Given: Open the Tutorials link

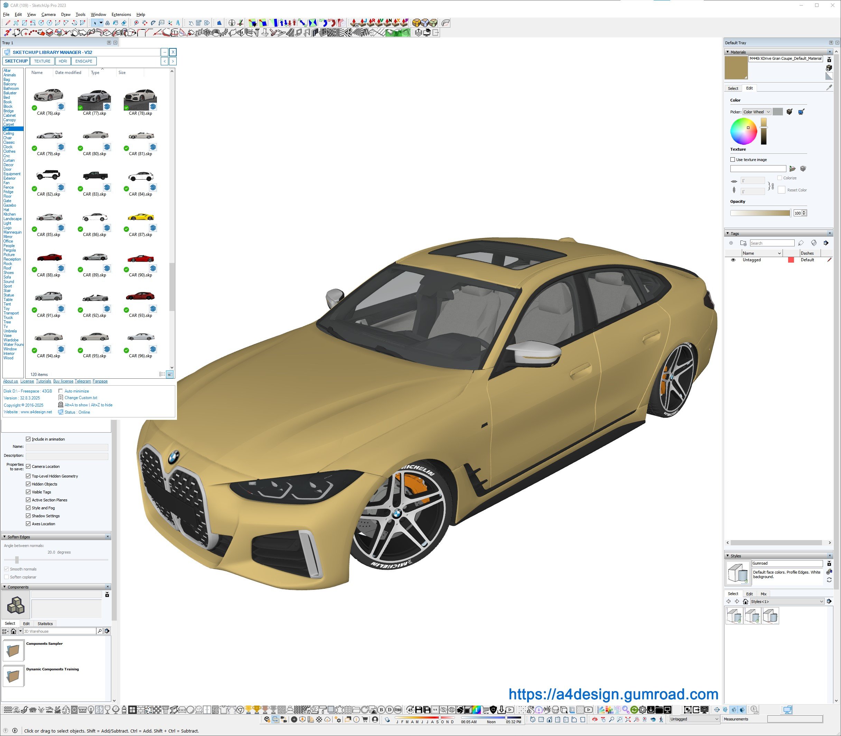Looking at the screenshot, I should (x=43, y=381).
